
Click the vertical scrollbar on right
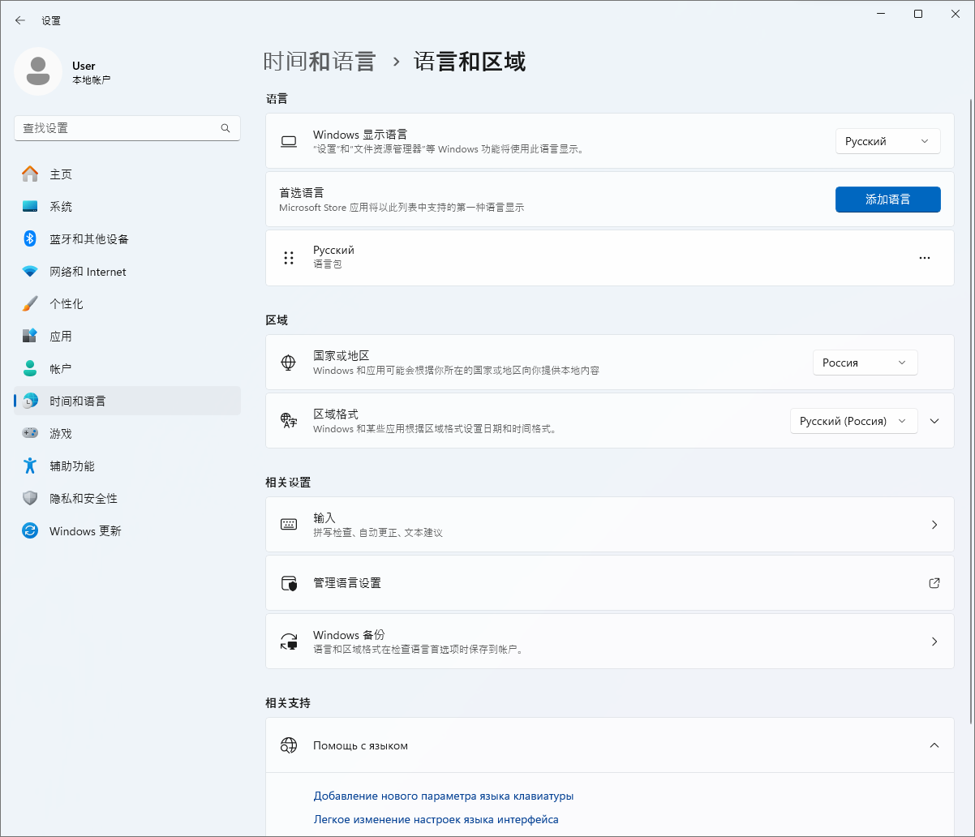(971, 410)
